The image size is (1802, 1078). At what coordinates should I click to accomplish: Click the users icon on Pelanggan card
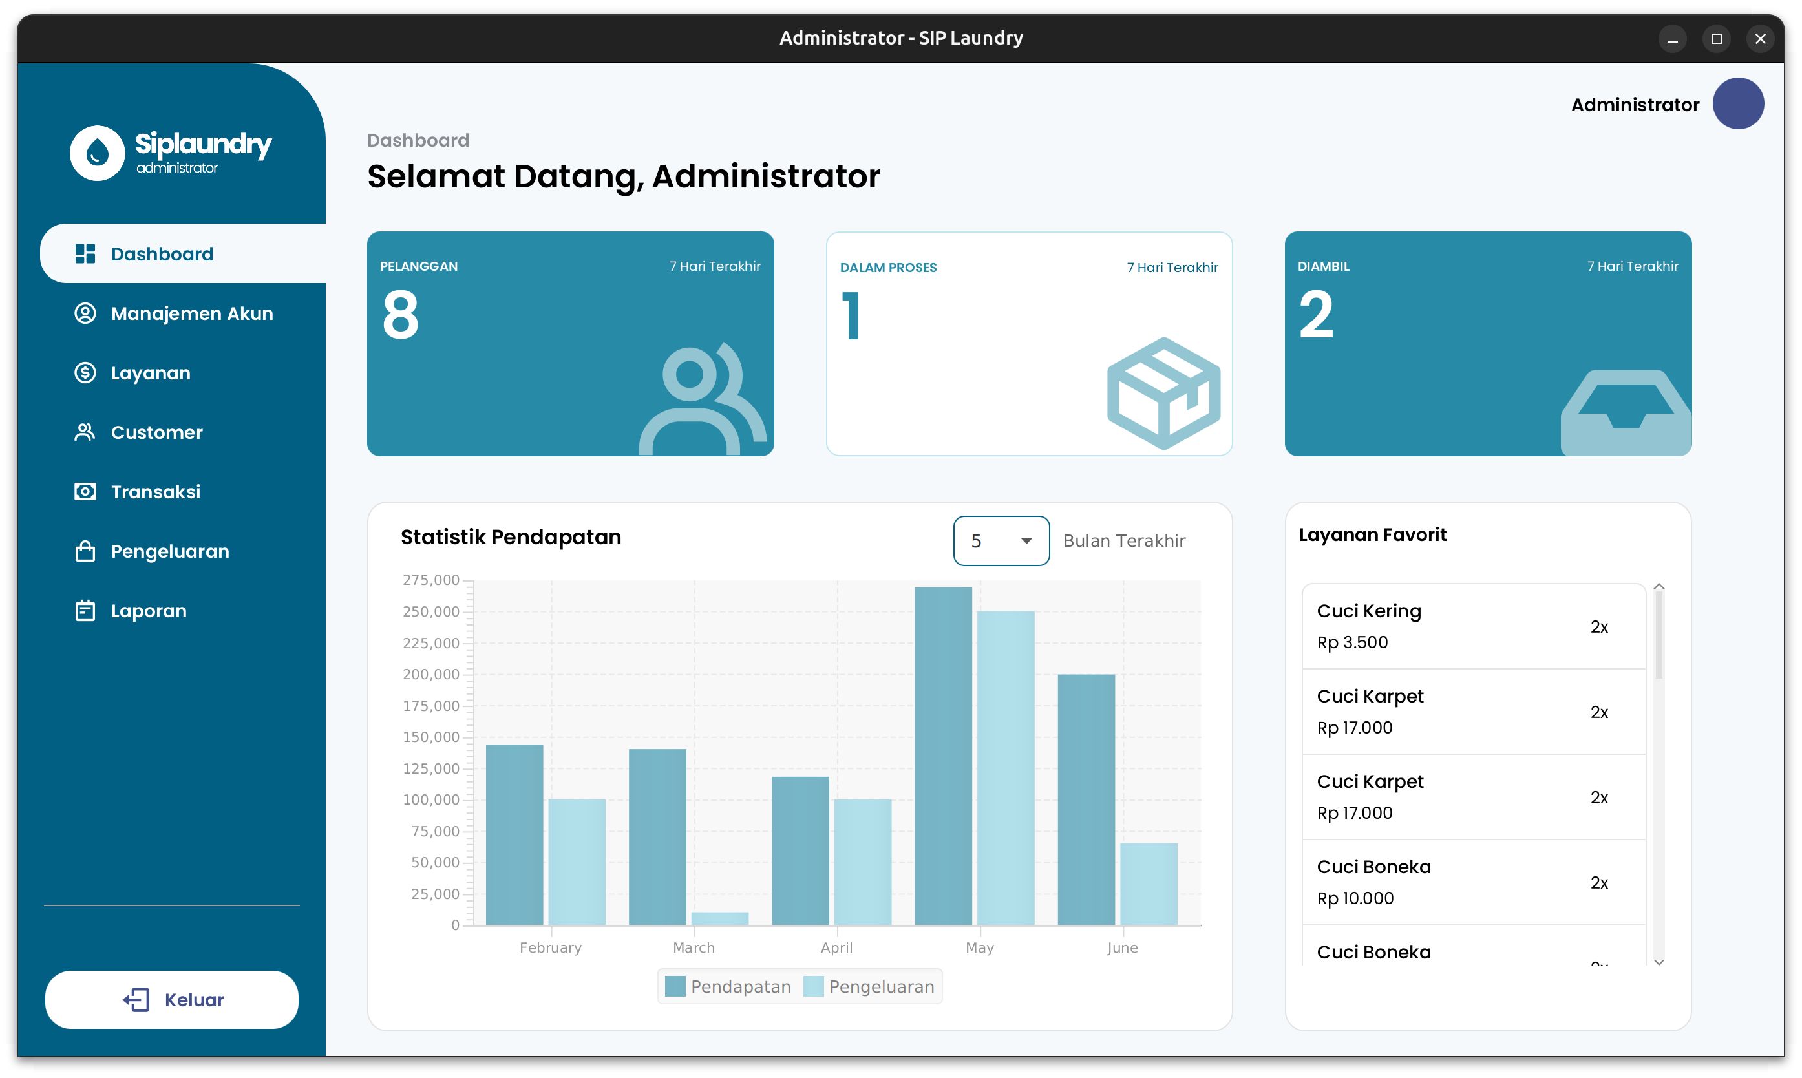703,398
